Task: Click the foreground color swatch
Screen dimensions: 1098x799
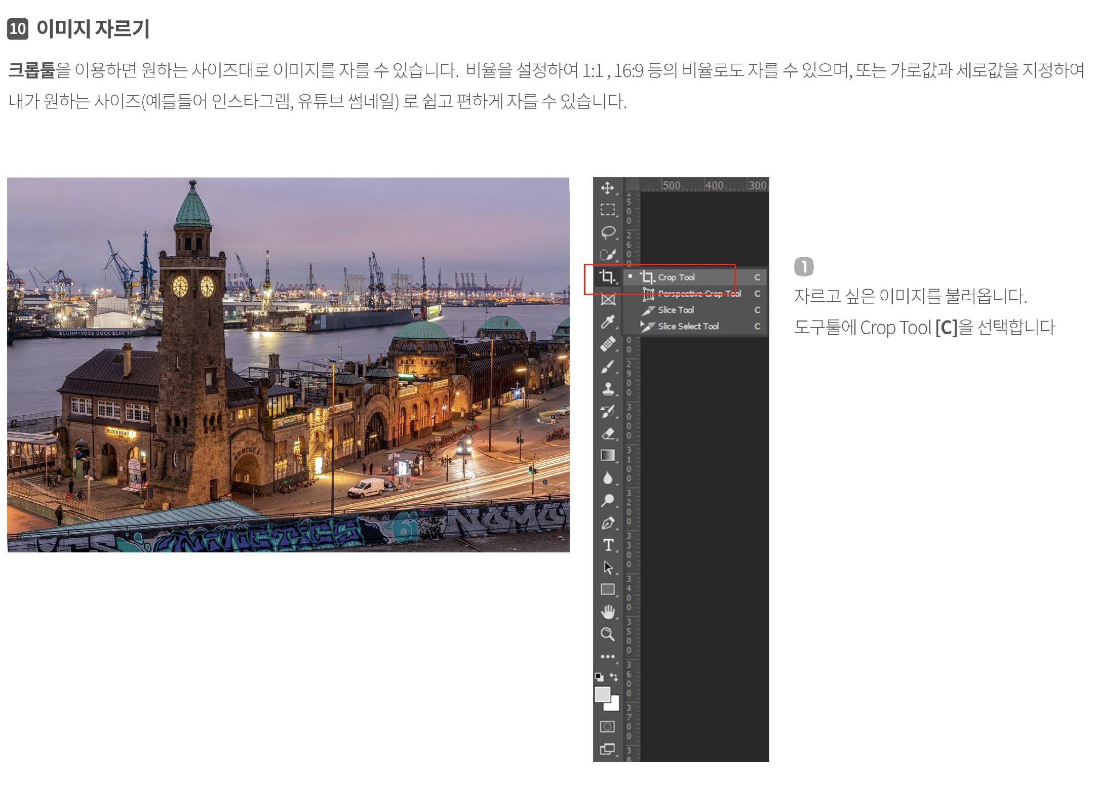Action: point(602,694)
